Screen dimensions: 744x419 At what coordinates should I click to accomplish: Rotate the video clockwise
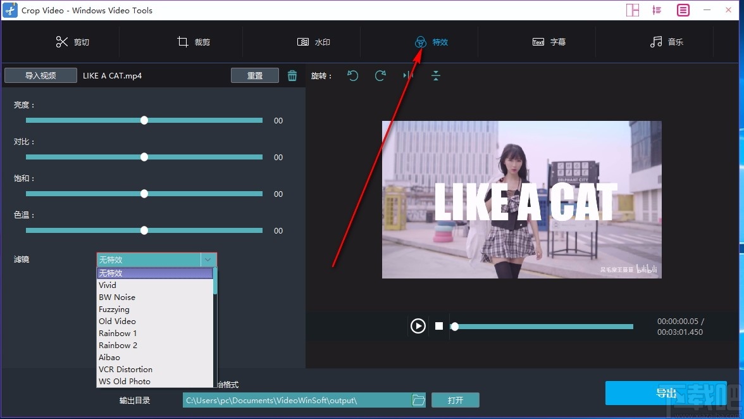(x=380, y=75)
